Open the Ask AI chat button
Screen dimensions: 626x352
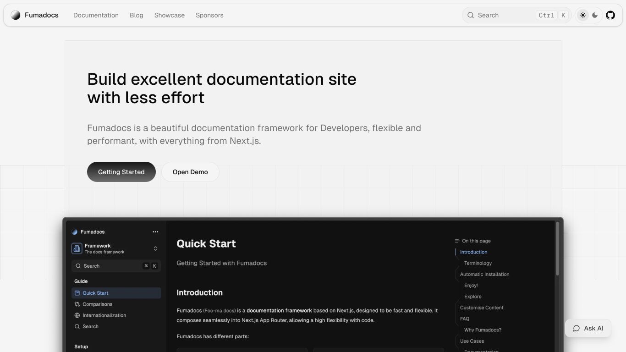588,328
